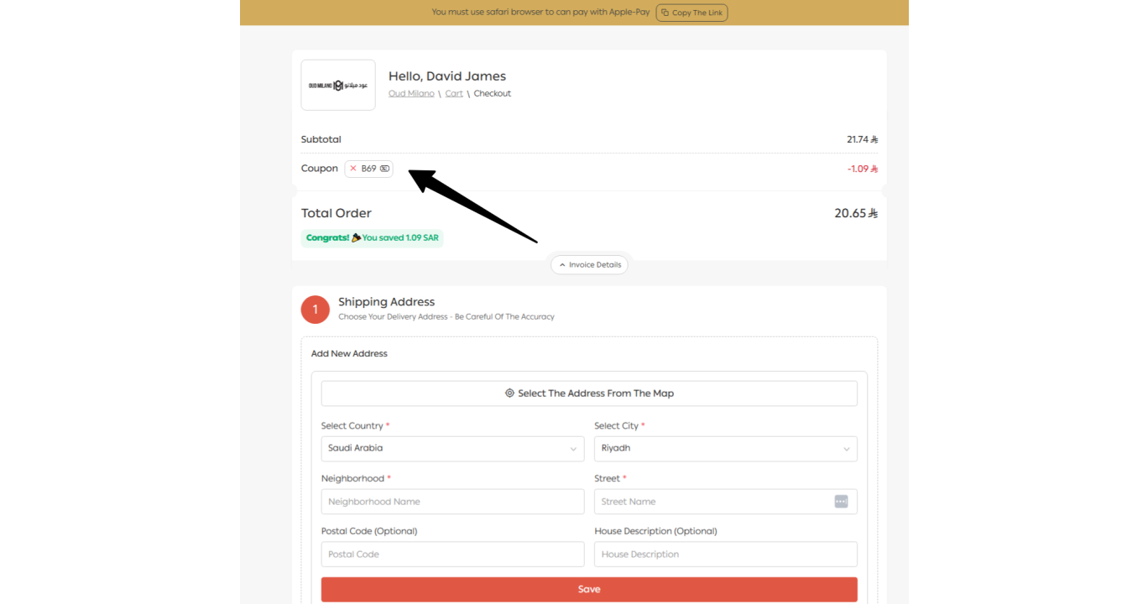
Task: Click the Add New Address label
Action: [x=349, y=354]
